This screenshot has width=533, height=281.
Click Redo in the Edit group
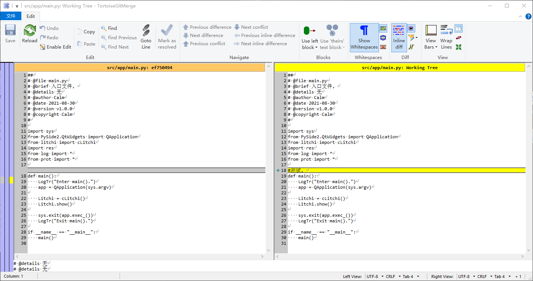coord(49,37)
